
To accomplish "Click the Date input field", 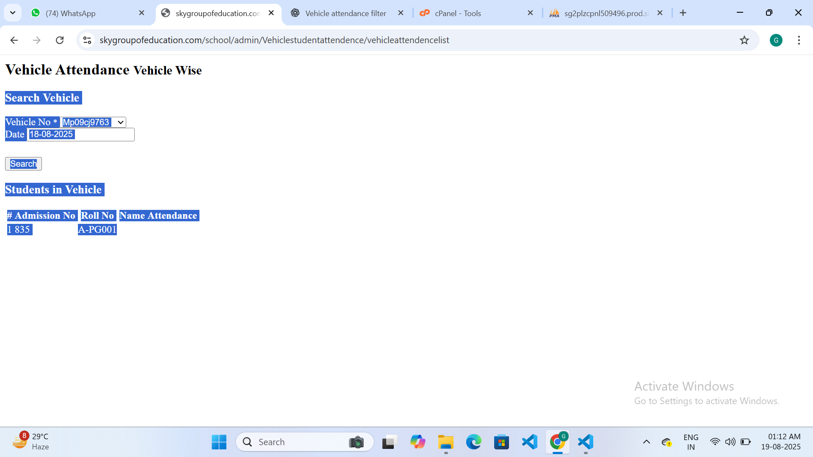I will [x=80, y=135].
